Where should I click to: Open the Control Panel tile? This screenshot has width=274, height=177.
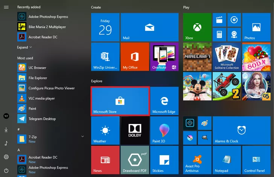click(256, 160)
